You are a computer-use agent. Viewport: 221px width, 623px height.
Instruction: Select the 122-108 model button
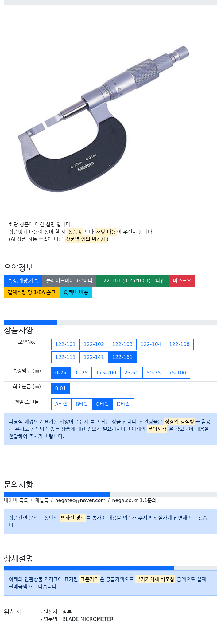click(x=179, y=344)
